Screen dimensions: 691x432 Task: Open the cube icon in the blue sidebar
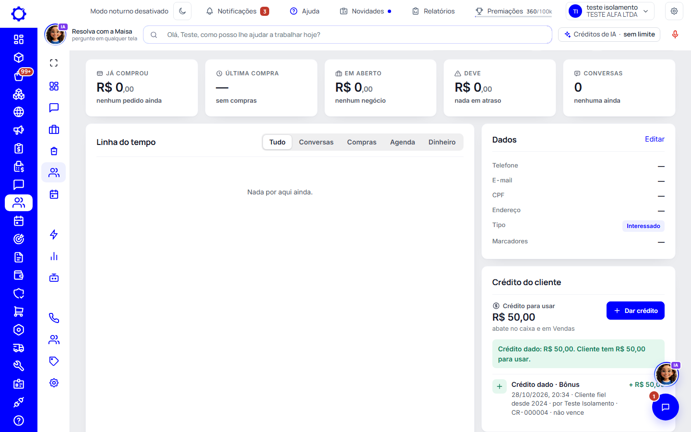click(x=19, y=58)
